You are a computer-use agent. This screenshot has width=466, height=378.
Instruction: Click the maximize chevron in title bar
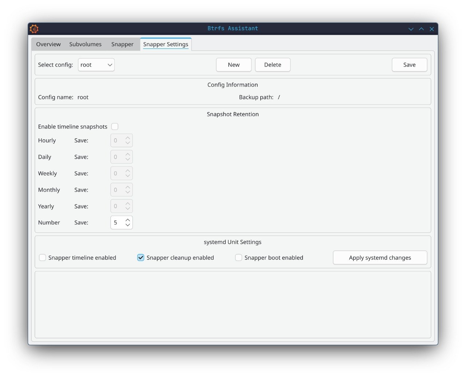(x=421, y=29)
